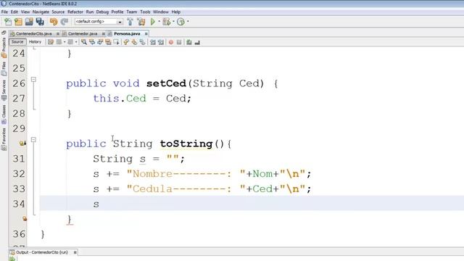Image resolution: width=464 pixels, height=261 pixels.
Task: Open the Help menu
Action: point(175,12)
